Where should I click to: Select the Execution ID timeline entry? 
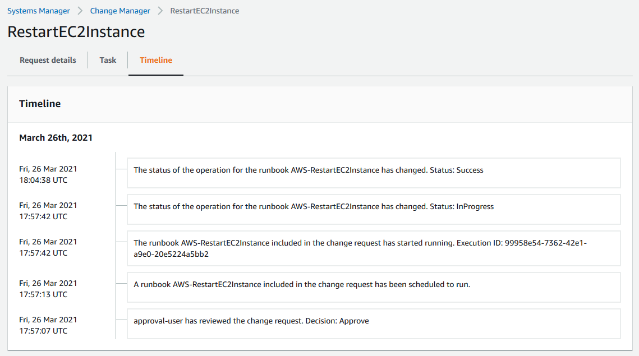point(374,248)
